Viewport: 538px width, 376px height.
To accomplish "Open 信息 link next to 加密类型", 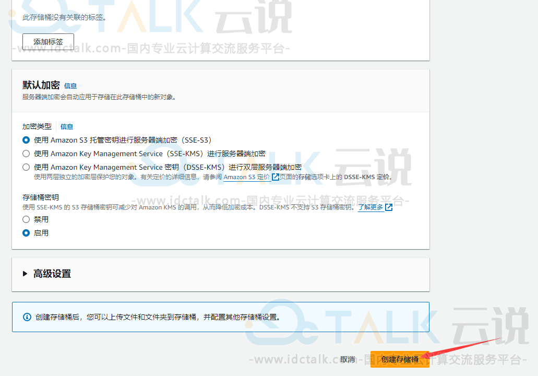I will point(67,127).
